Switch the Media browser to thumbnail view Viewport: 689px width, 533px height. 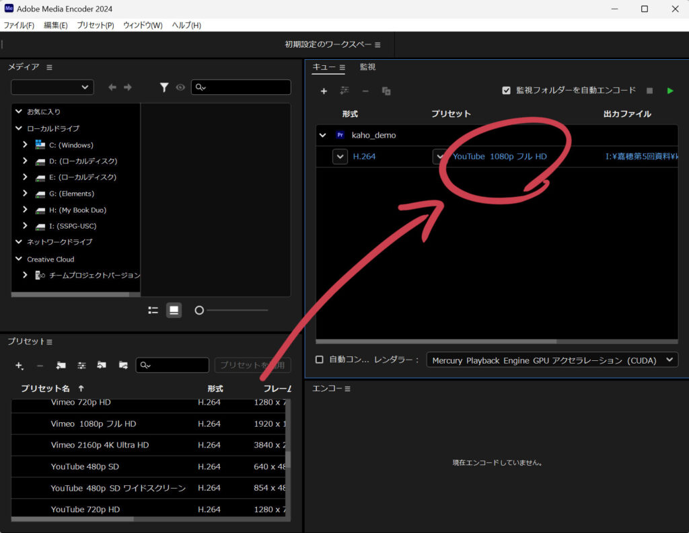174,310
